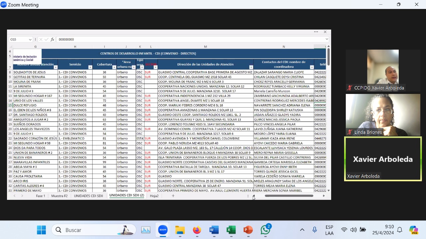426x239 pixels.
Task: Click the horizontal scrollbar thumb of spreadsheet
Action: 289,196
